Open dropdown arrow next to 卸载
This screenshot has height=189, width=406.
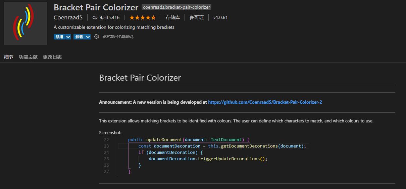(x=88, y=37)
